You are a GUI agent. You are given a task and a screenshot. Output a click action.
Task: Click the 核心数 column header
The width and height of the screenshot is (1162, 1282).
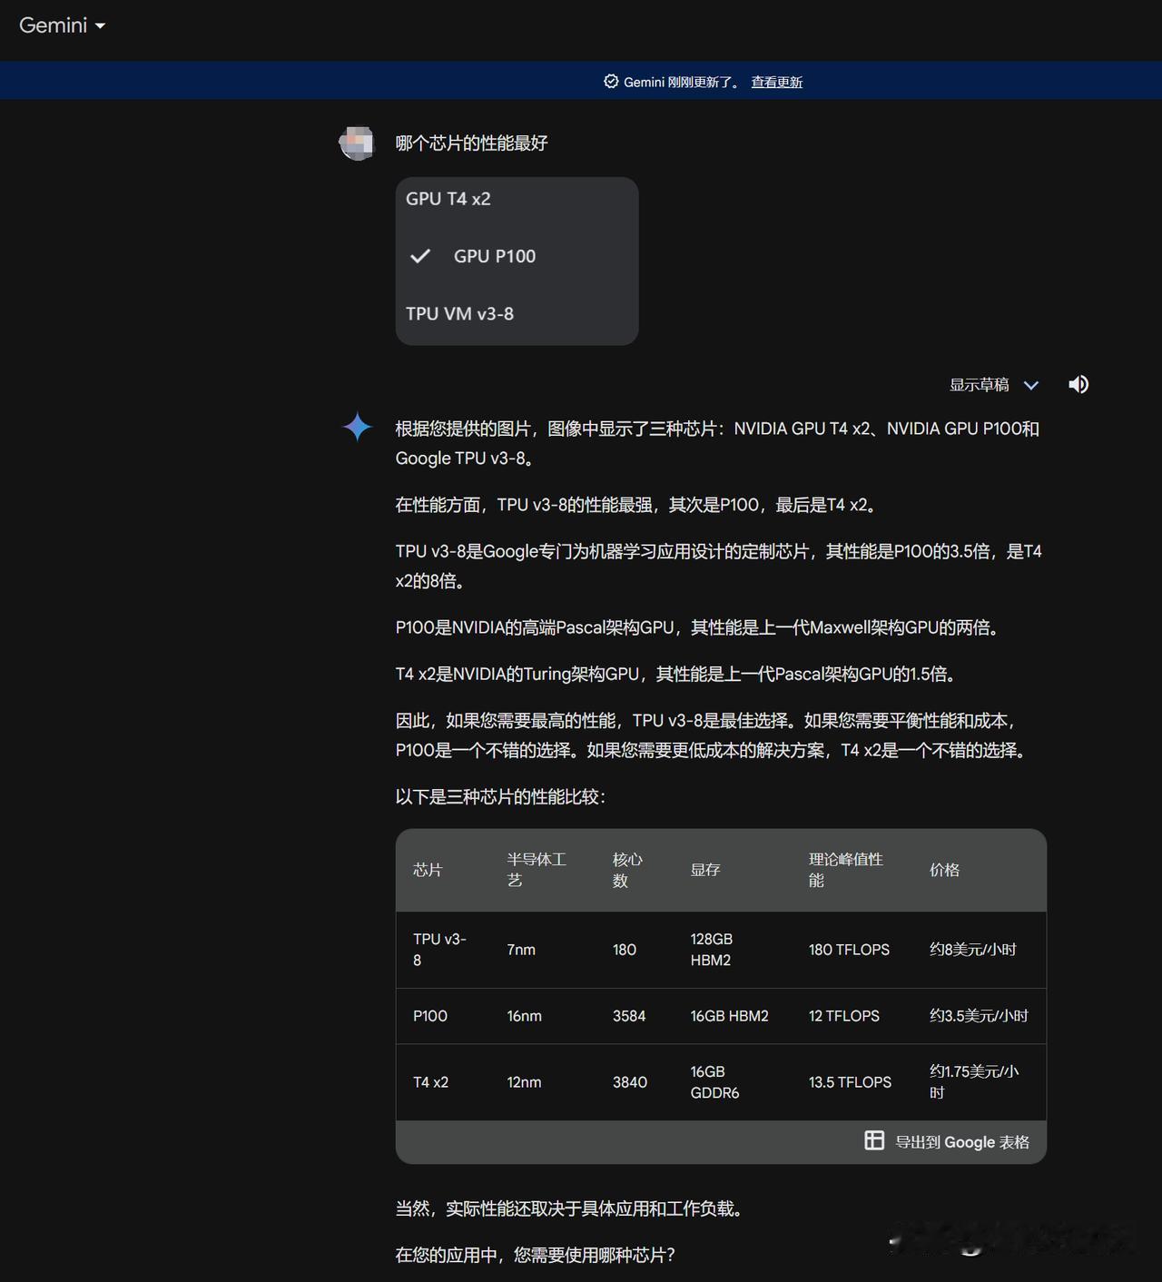(627, 870)
